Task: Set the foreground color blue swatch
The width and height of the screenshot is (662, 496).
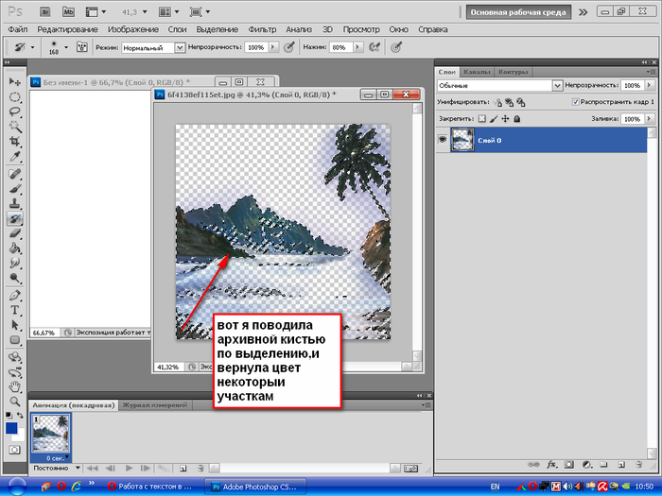Action: click(11, 428)
